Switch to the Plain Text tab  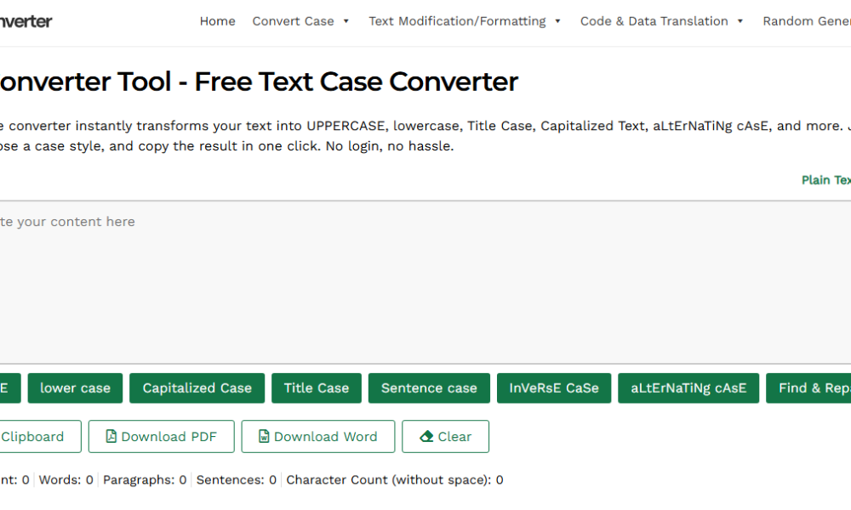point(825,180)
